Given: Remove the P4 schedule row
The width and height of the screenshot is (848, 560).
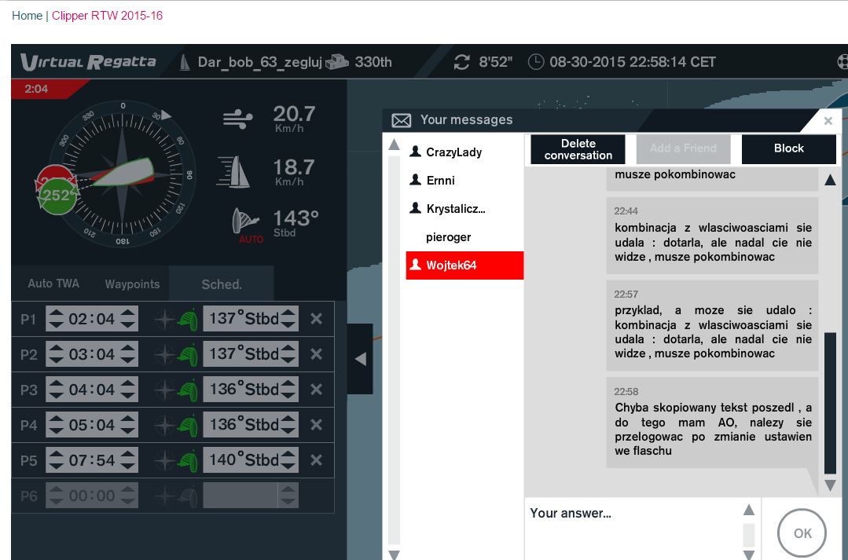Looking at the screenshot, I should (x=317, y=425).
